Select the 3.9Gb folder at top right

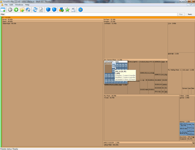181,37
